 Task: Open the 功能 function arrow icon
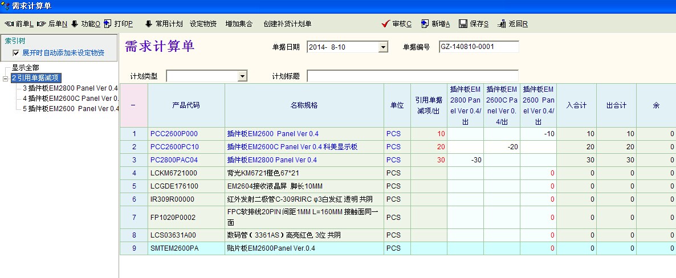click(x=75, y=24)
